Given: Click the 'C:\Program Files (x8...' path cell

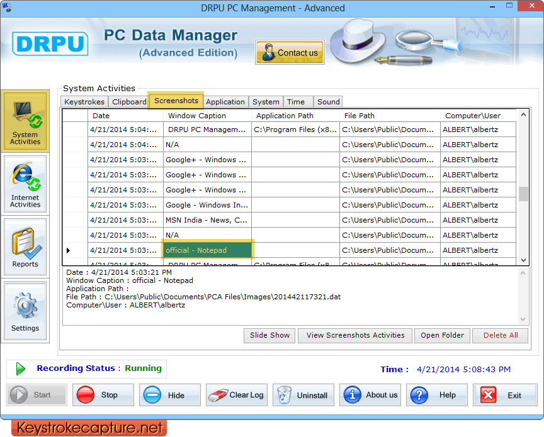Looking at the screenshot, I should point(295,130).
